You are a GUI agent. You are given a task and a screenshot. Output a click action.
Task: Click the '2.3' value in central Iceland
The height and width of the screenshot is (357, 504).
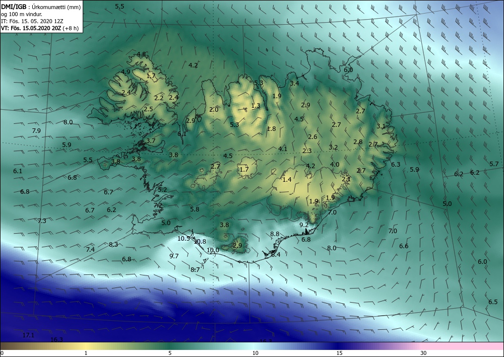coord(307,151)
